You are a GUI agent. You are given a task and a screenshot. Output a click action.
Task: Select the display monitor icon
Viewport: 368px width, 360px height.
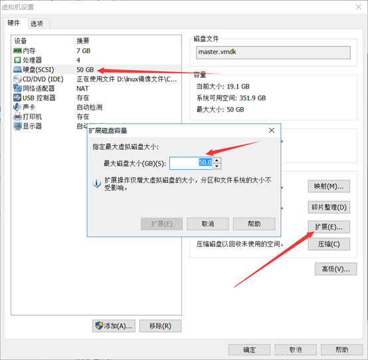pos(17,126)
